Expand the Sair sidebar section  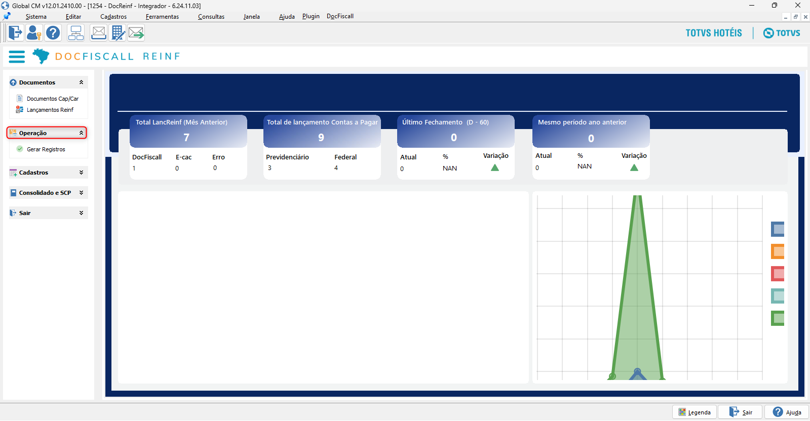pyautogui.click(x=81, y=213)
